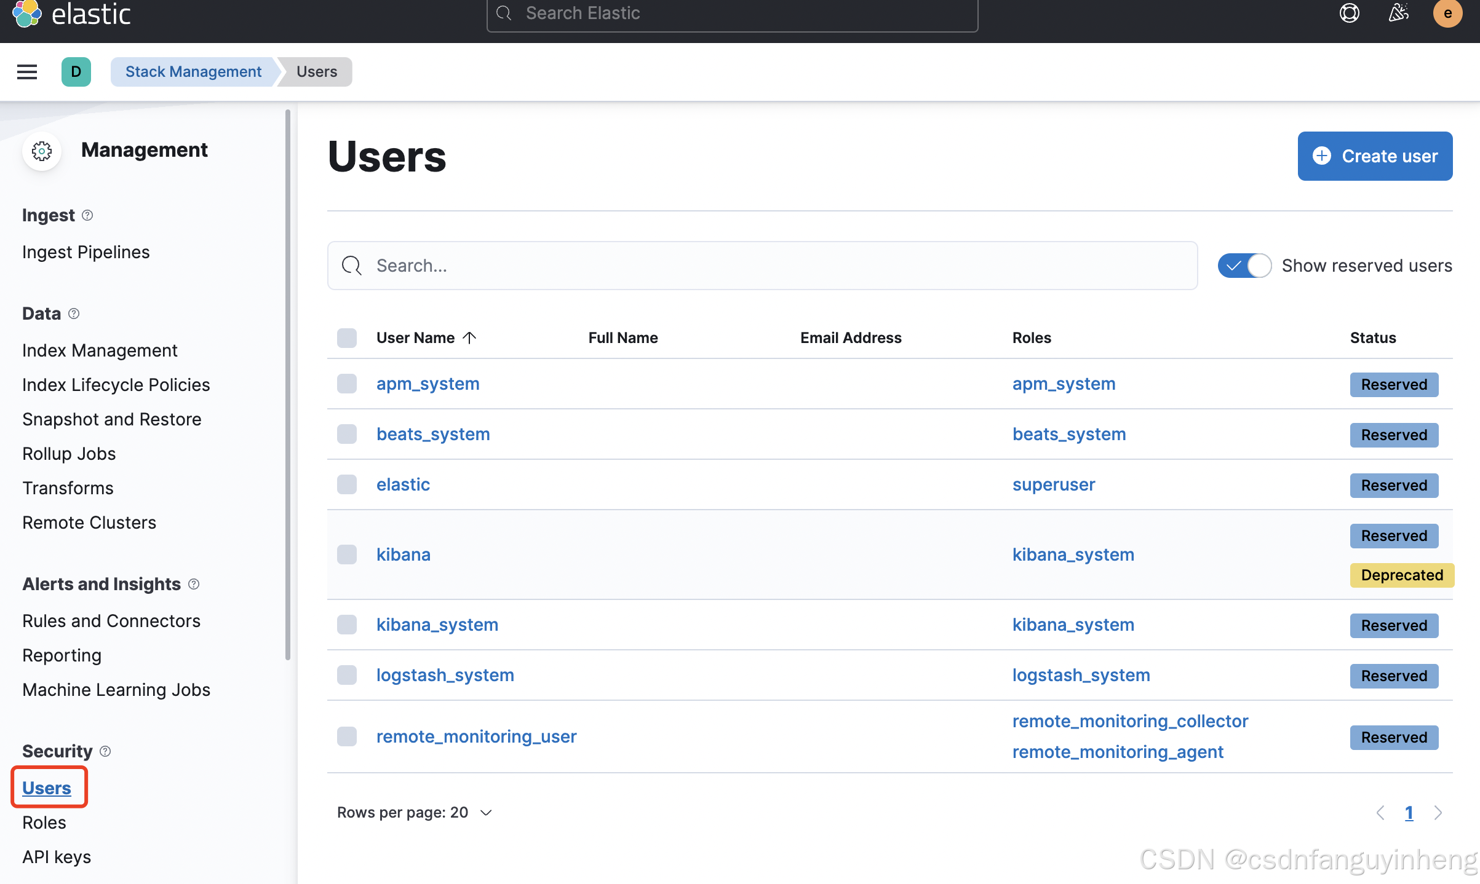Screen dimensions: 1480x884
Task: Sort by User Name column header
Action: tap(426, 337)
